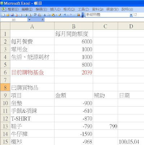Viewport: 144px width, 145px height.
Task: Click the Permission icon in toolbar
Action: [x=16, y=15]
